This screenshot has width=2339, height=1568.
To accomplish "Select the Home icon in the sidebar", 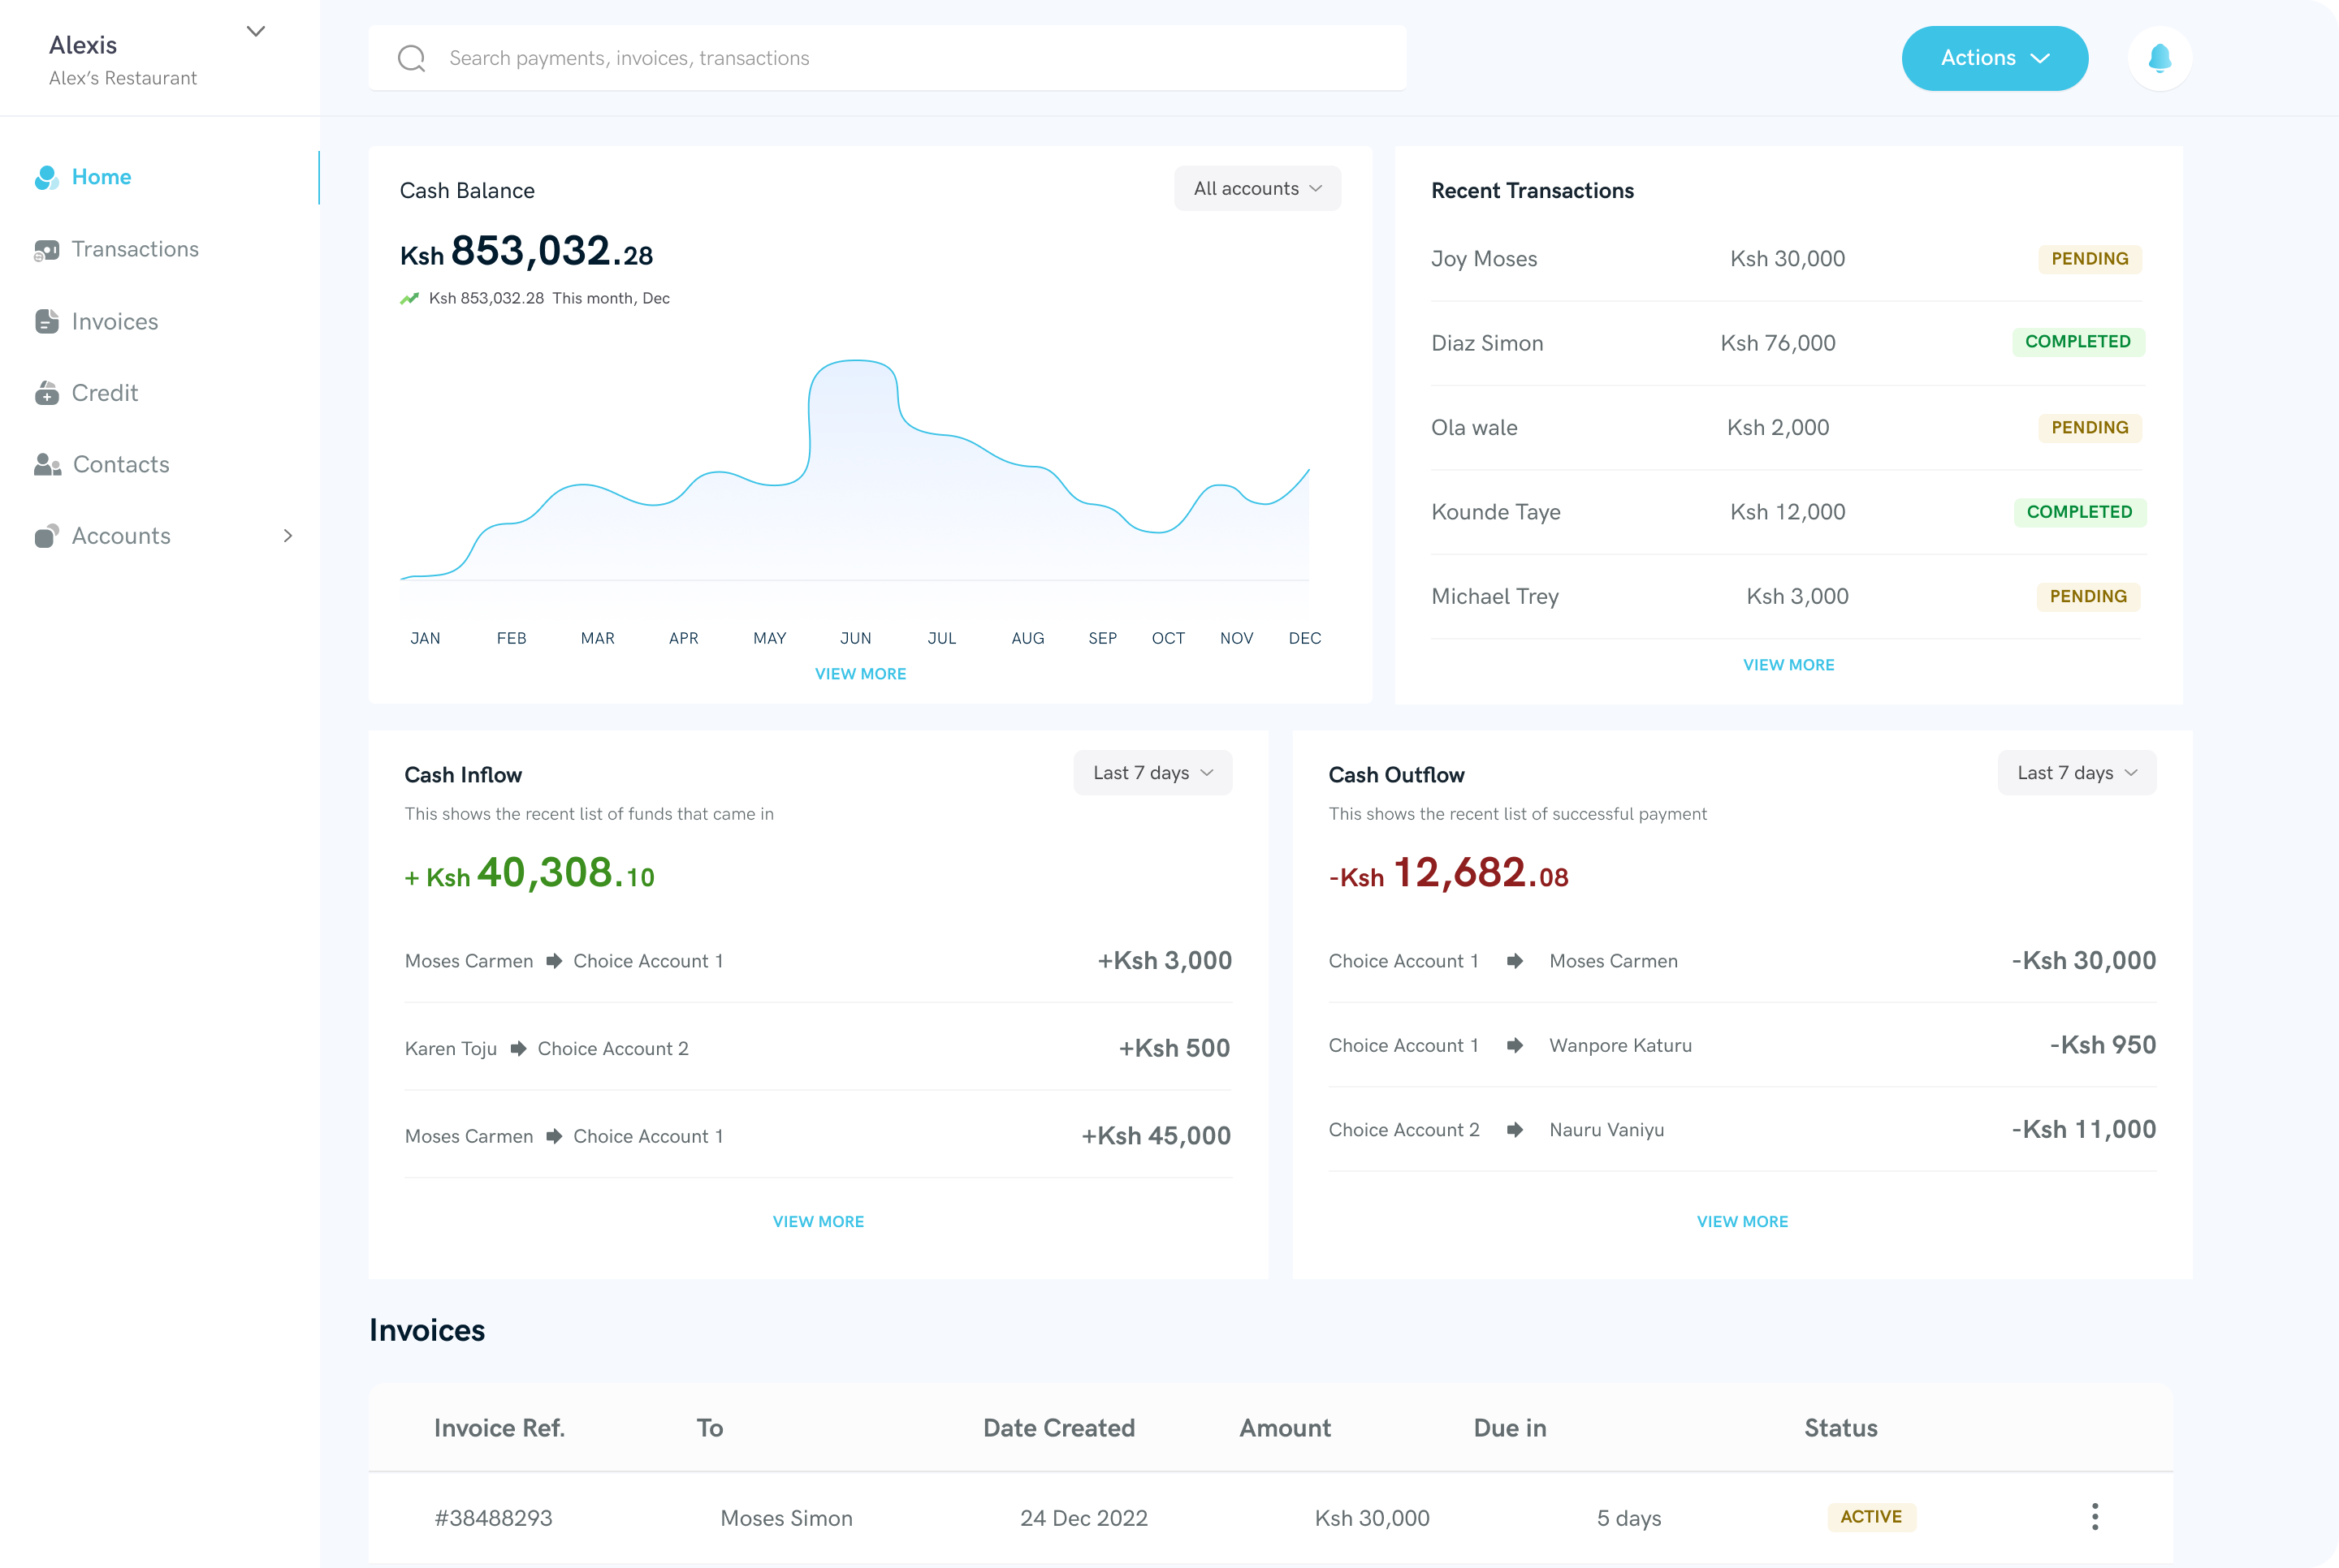I will pos(47,177).
